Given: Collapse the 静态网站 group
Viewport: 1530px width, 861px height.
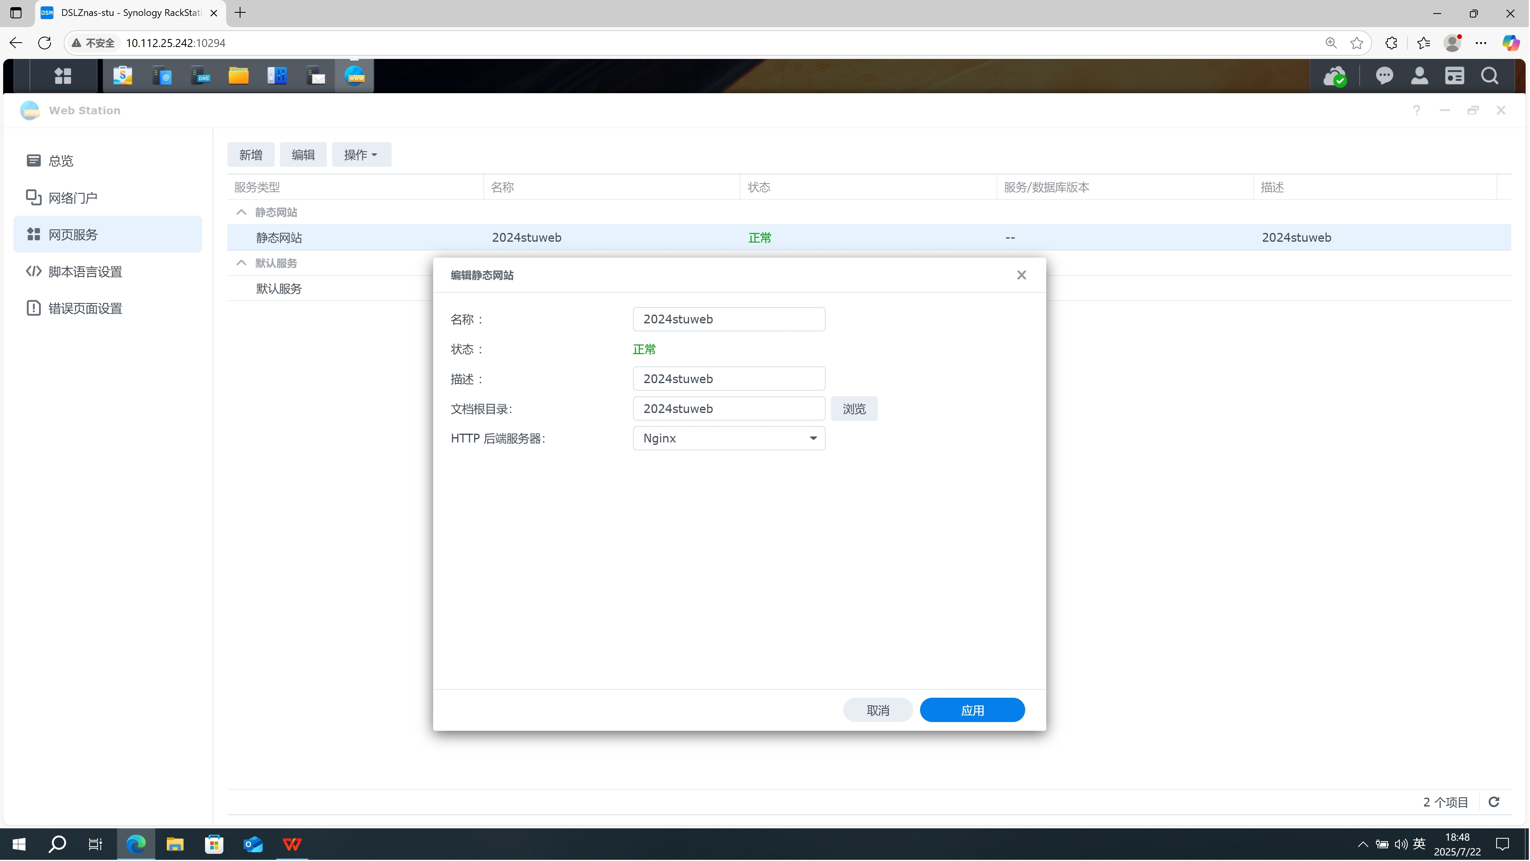Looking at the screenshot, I should [x=241, y=212].
